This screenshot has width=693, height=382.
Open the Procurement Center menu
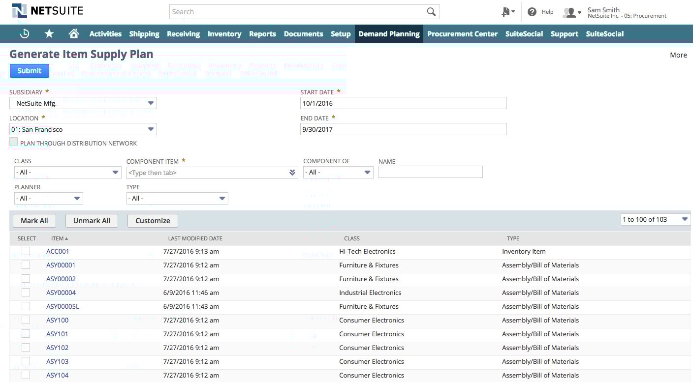pyautogui.click(x=462, y=34)
